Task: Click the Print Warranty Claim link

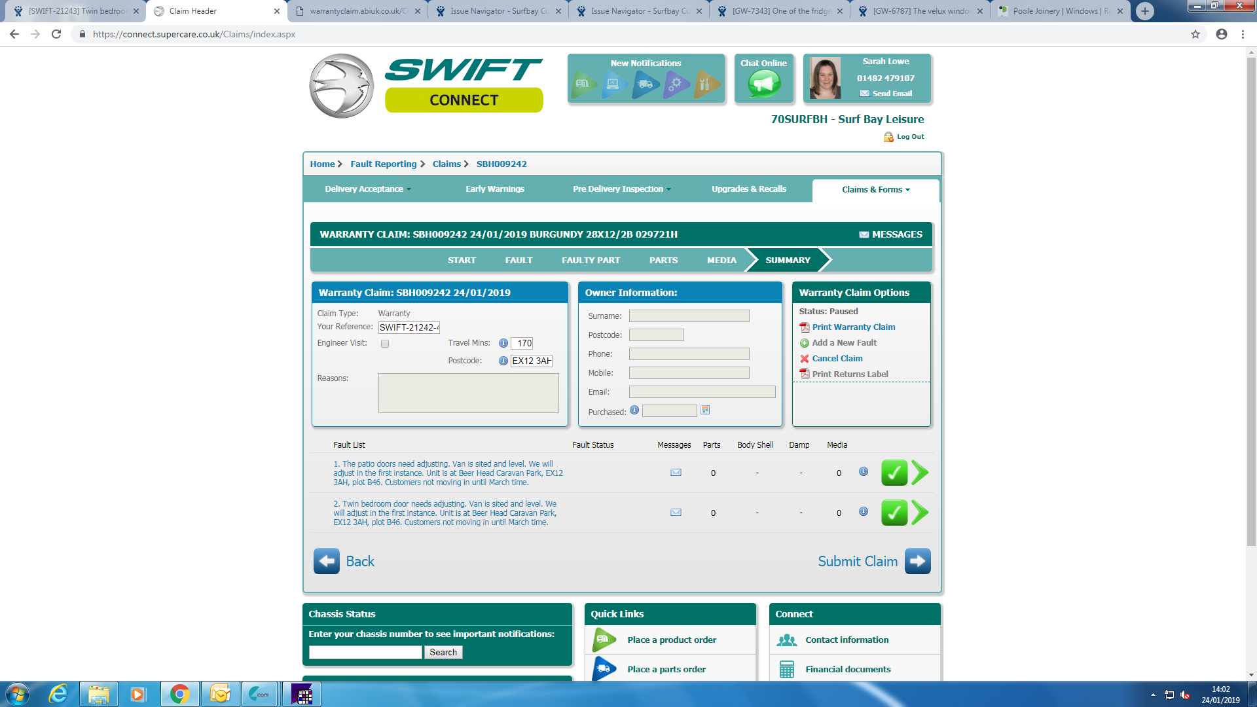Action: pyautogui.click(x=853, y=327)
